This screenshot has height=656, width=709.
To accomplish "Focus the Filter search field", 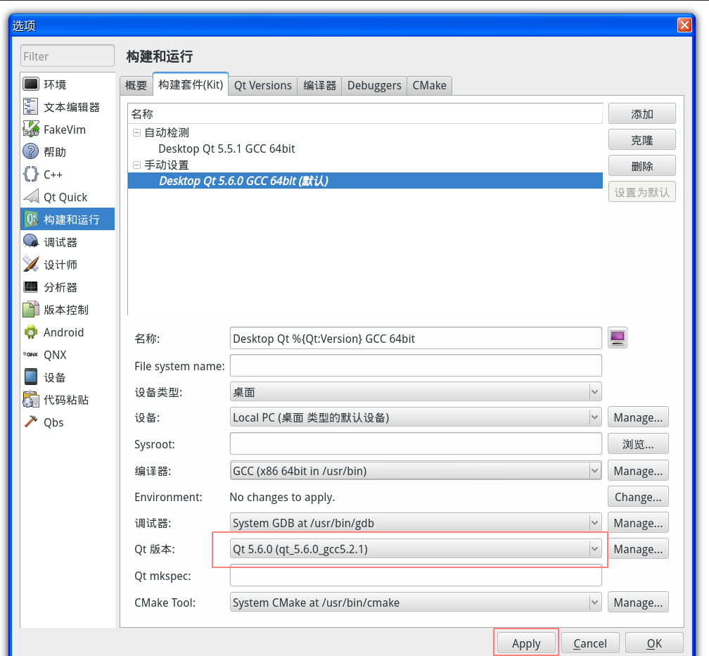I will pyautogui.click(x=68, y=56).
